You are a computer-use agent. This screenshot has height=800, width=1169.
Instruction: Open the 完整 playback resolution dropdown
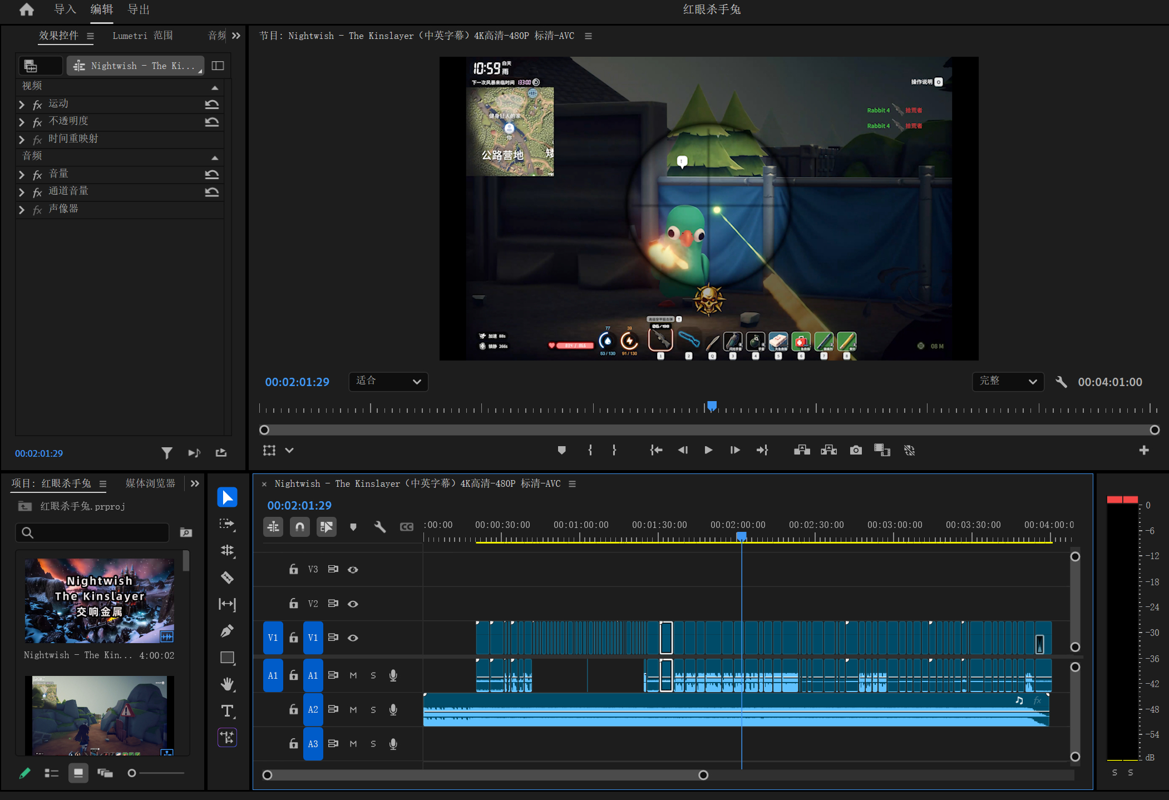[1008, 382]
